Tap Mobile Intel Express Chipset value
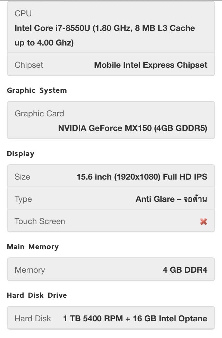222x338 pixels. click(x=151, y=65)
